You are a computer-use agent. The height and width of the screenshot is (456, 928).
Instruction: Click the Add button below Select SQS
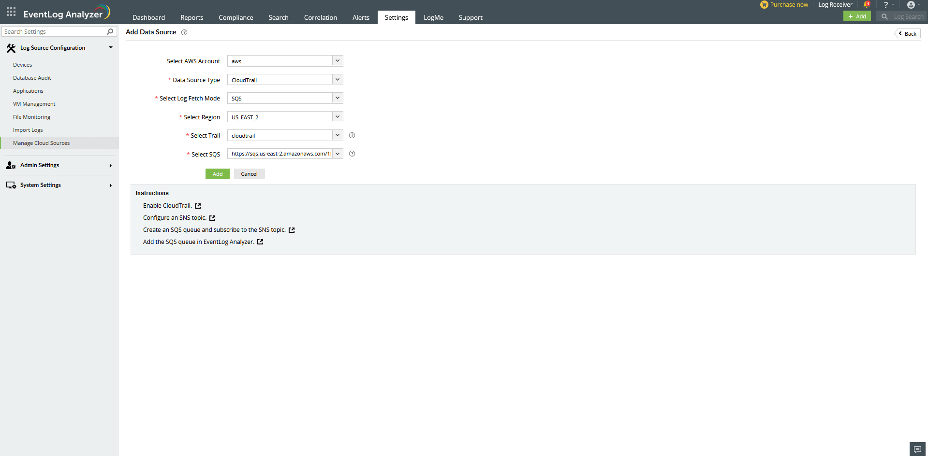[x=217, y=174]
